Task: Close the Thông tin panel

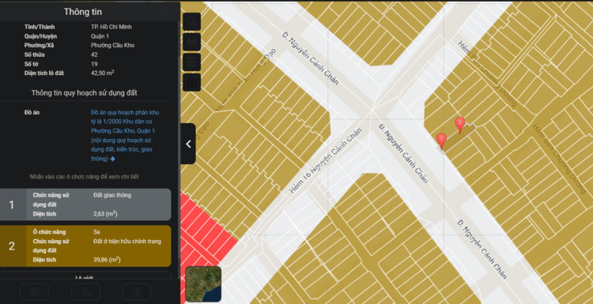Action: click(x=165, y=11)
